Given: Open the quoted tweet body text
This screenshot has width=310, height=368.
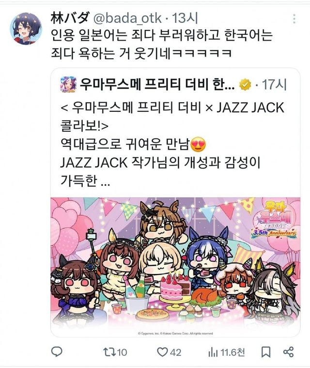Looking at the screenshot, I should pos(172,144).
